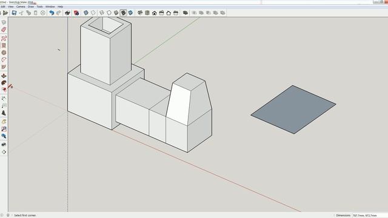The image size is (388, 218).
Task: Click the grey rectangular face in viewport
Action: [293, 110]
